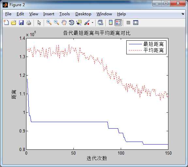Click the blue legend line sample

(x=135, y=44)
